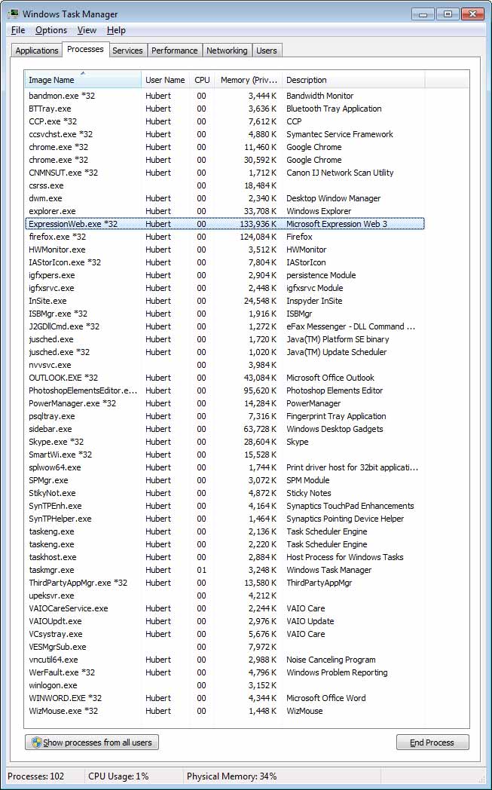
Task: Select the nvvsvc.exe process
Action: pyautogui.click(x=225, y=365)
